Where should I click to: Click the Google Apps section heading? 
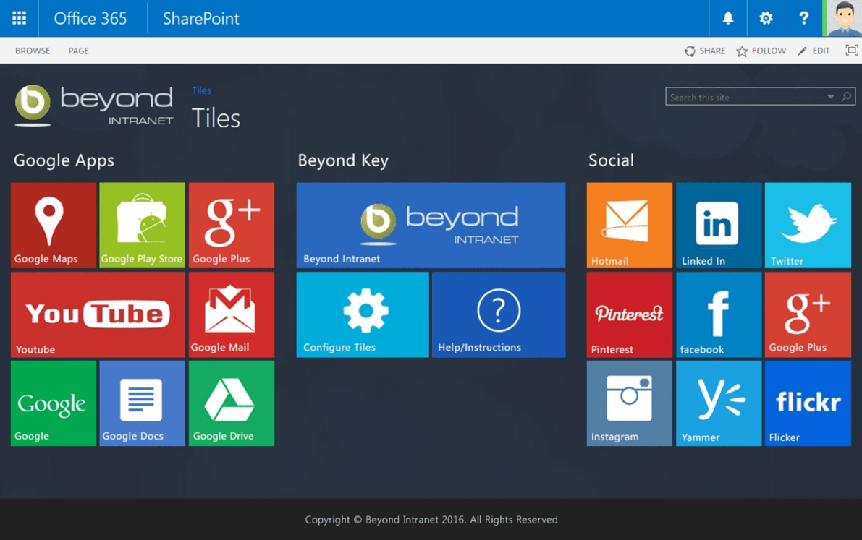tap(64, 160)
